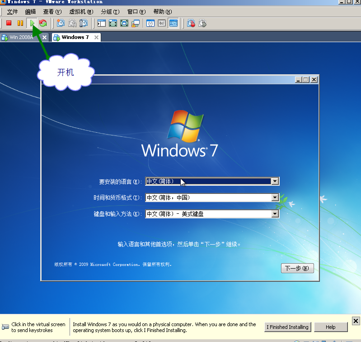Click the 'Install Windows 7 as you would' text

(x=164, y=327)
